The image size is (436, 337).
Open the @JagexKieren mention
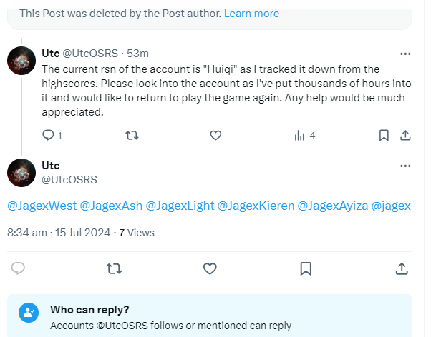(256, 206)
